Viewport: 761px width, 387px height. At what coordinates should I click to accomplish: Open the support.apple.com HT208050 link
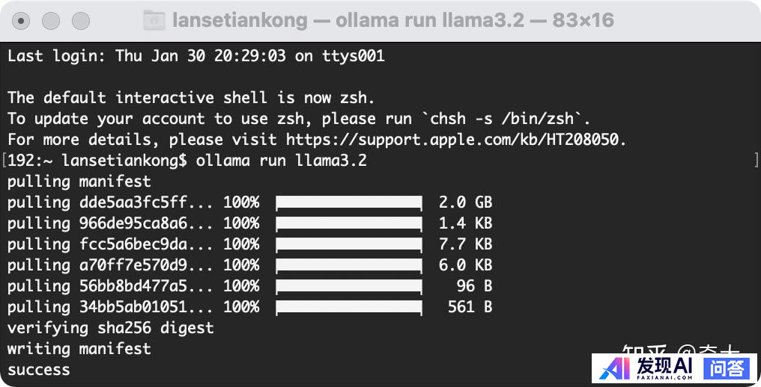pos(455,140)
